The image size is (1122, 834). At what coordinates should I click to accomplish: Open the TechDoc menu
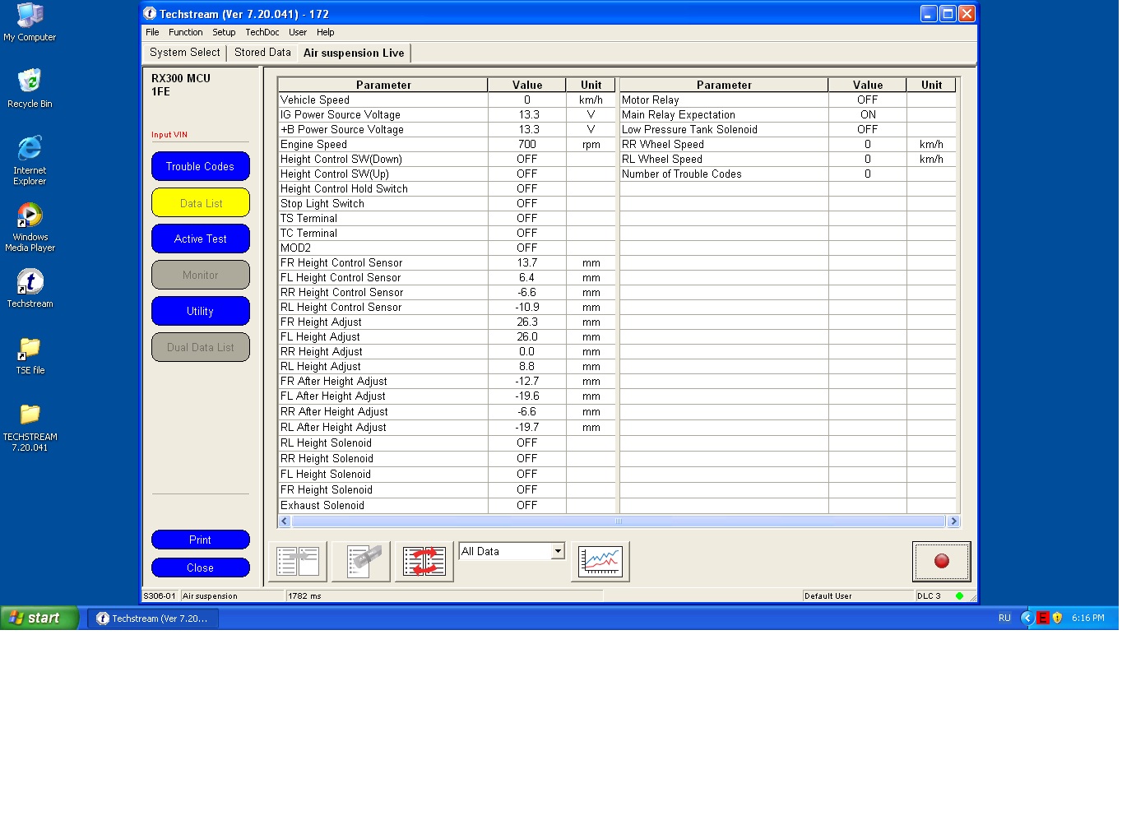point(262,32)
